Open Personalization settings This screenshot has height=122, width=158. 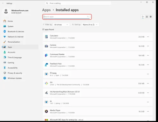click(20, 42)
